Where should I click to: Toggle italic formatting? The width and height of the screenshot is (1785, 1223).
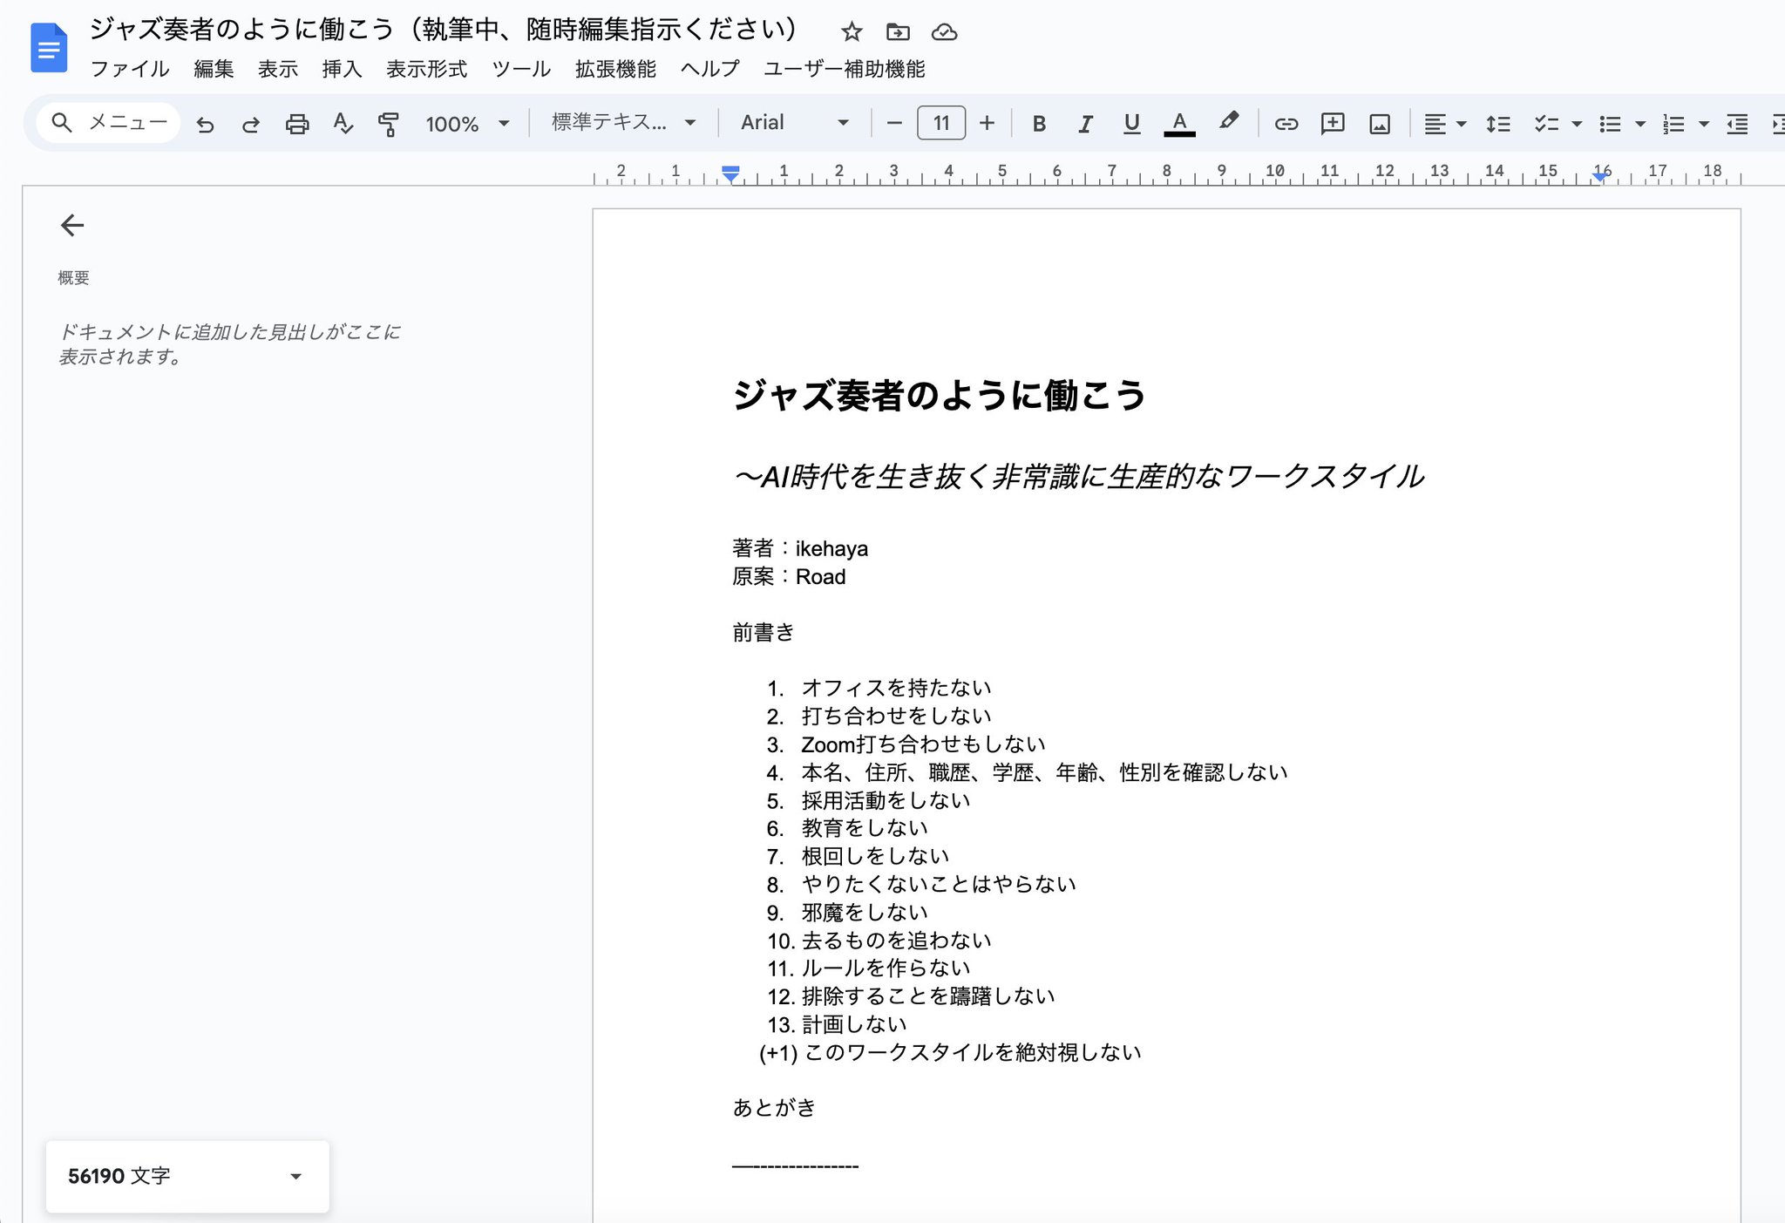(x=1085, y=124)
